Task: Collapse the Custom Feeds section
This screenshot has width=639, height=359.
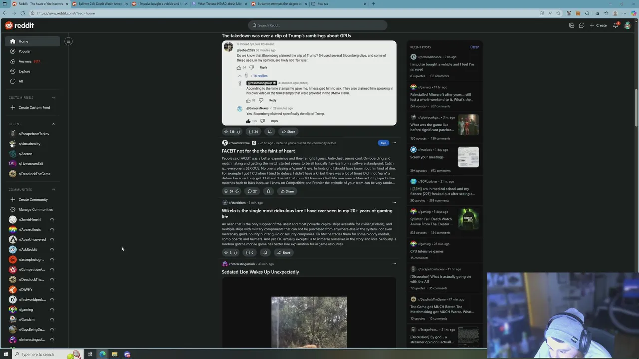Action: point(53,97)
